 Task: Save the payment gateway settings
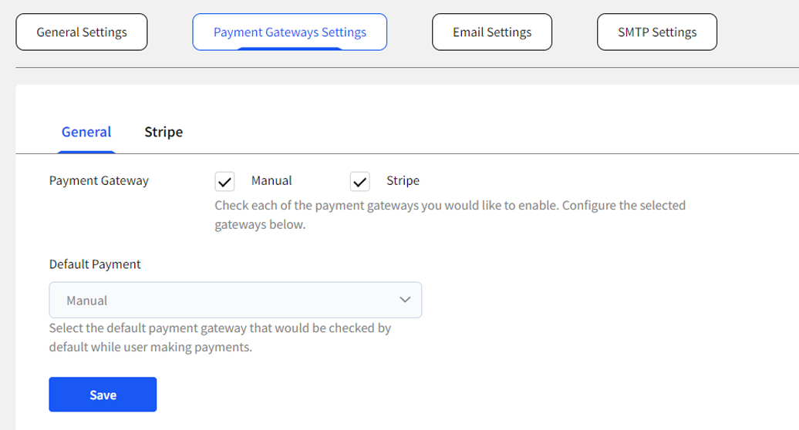[103, 395]
